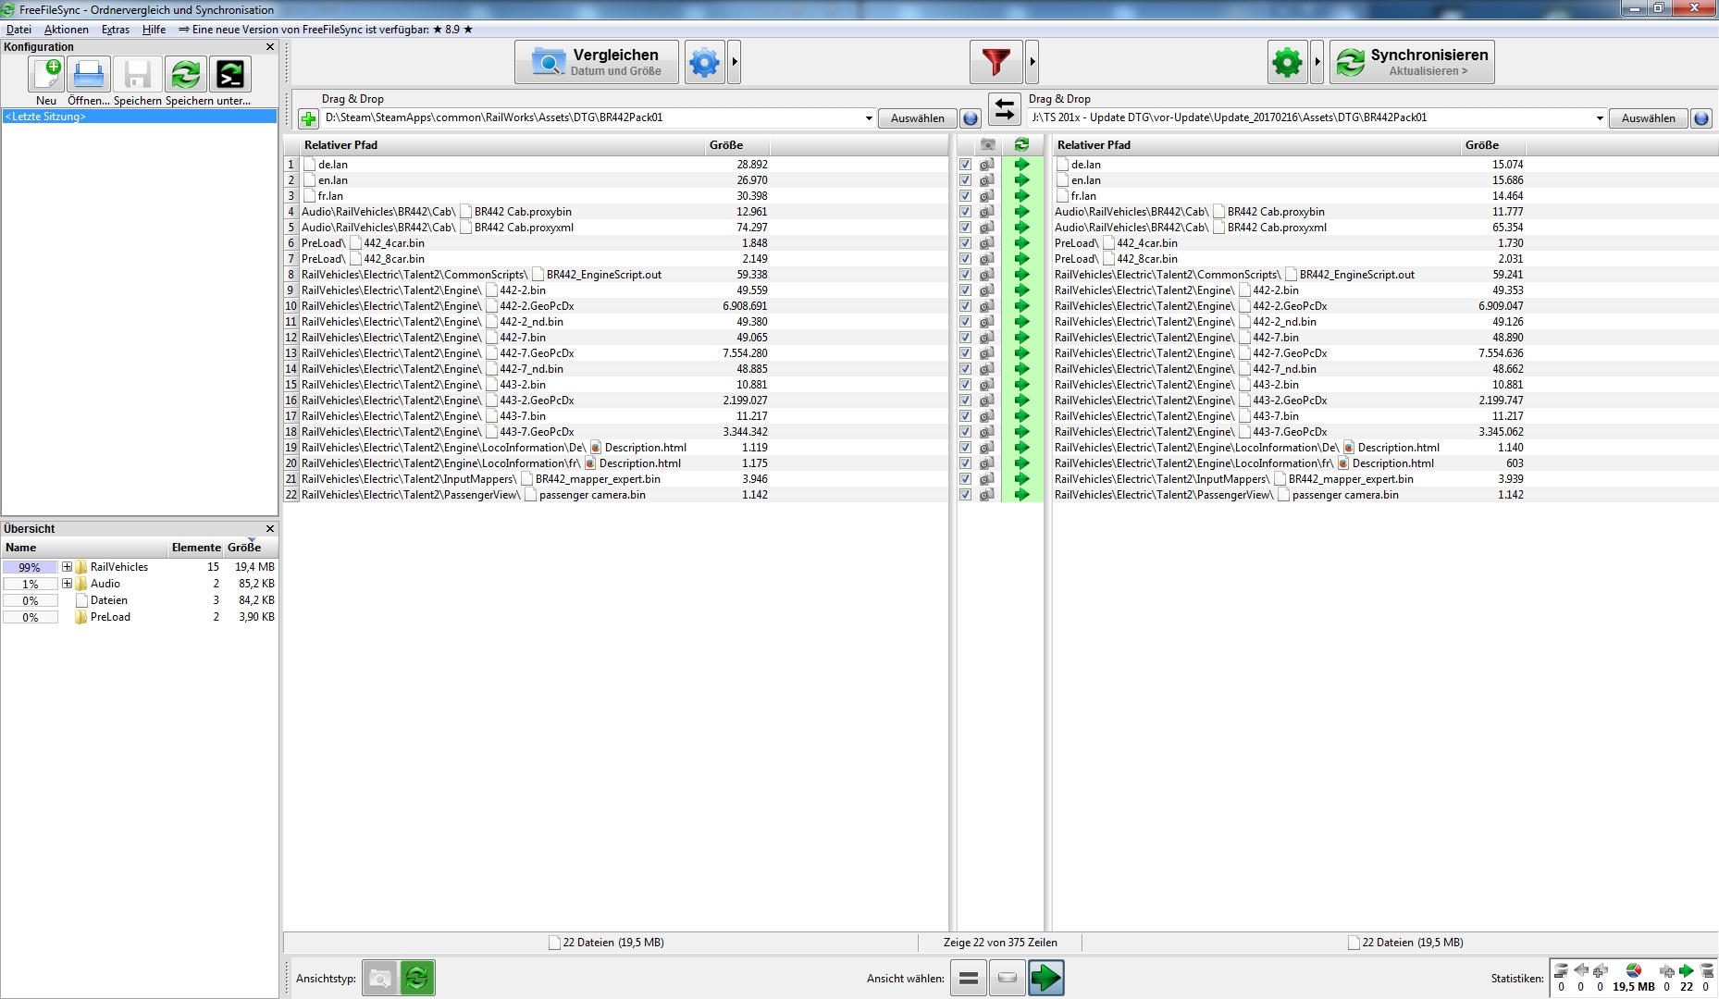
Task: Expand the Audio folder in Übersicht
Action: pos(67,584)
